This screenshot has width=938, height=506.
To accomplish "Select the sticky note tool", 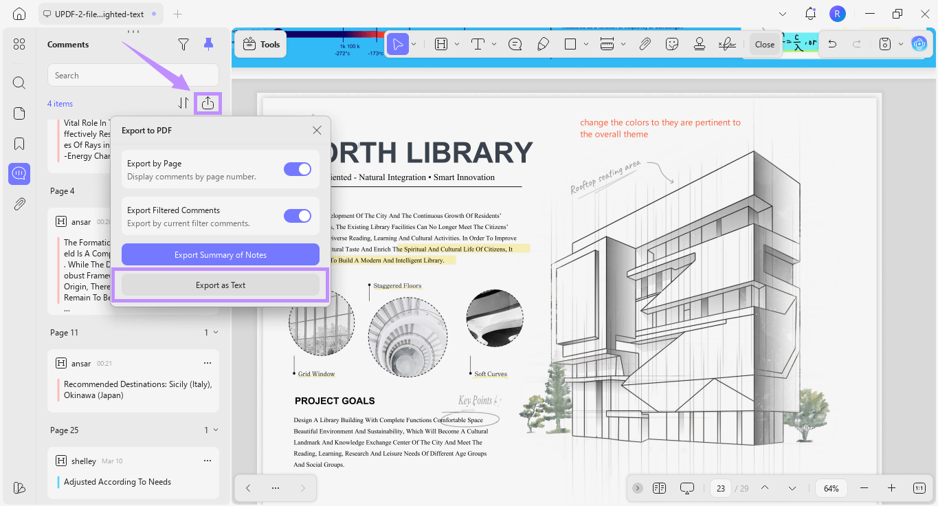I will click(515, 44).
